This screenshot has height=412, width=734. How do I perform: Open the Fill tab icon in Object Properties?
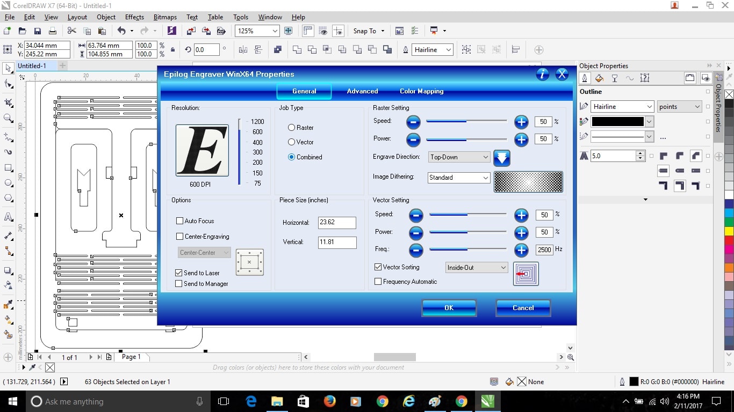(600, 78)
